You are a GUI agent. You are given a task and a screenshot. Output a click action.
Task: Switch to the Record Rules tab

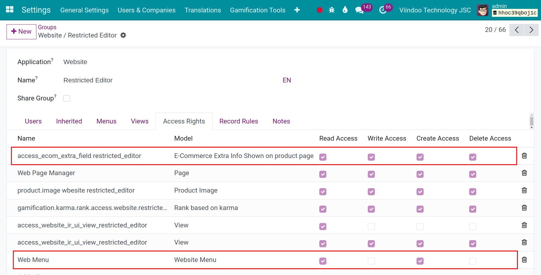[x=239, y=121]
